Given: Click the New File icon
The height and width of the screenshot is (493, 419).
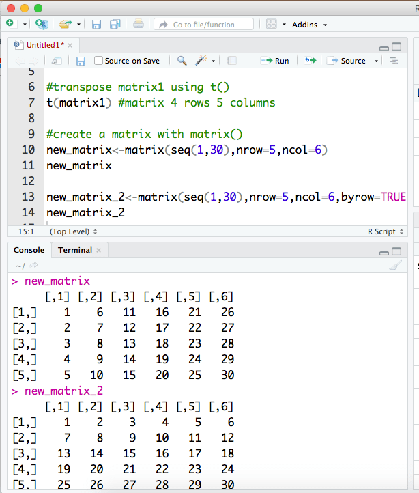Looking at the screenshot, I should click(10, 24).
